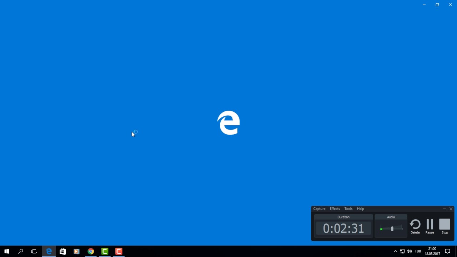Click the Edge logo splash
The height and width of the screenshot is (257, 457).
coord(228,123)
